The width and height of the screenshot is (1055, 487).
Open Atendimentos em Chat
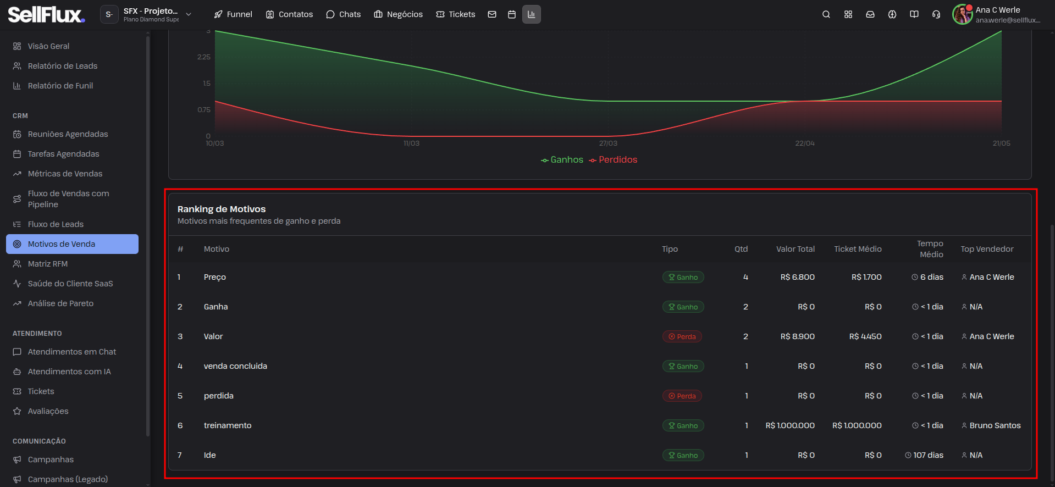pyautogui.click(x=72, y=352)
